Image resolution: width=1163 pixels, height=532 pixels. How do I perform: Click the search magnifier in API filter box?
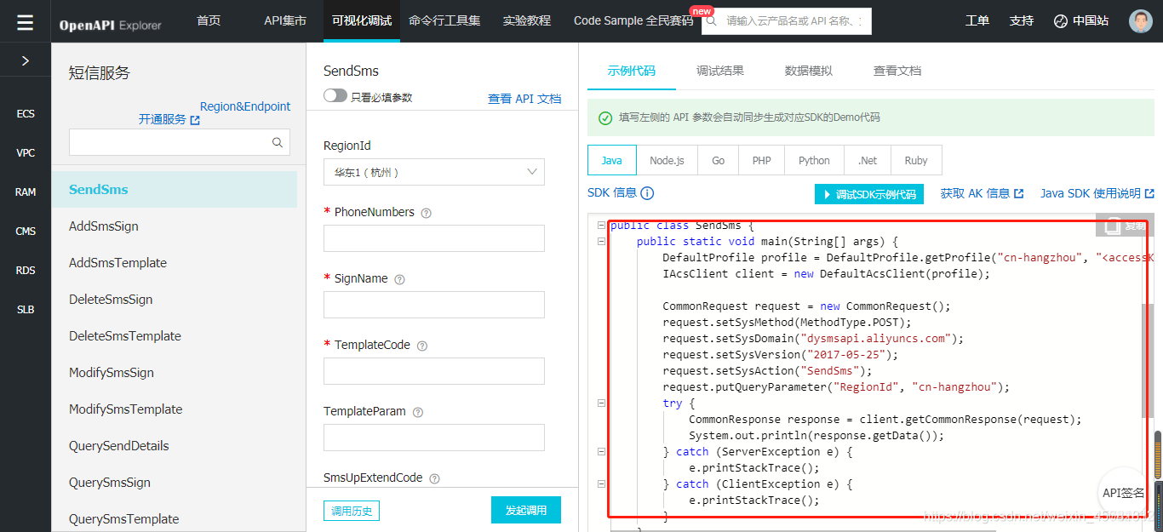277,142
